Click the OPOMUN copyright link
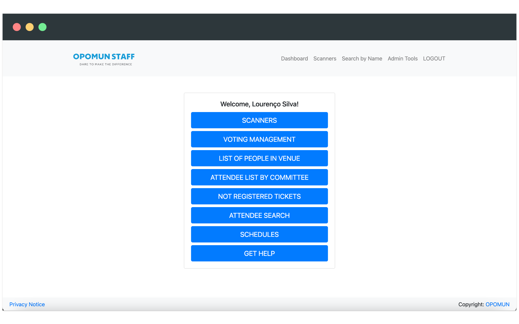The height and width of the screenshot is (324, 519). (497, 304)
